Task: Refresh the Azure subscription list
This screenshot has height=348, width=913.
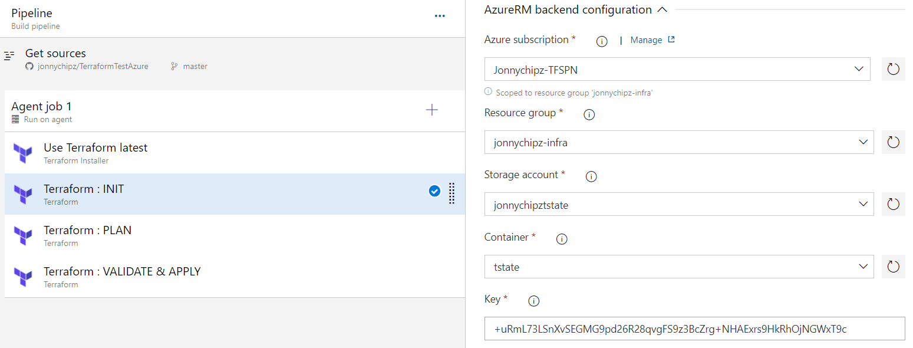Action: [893, 70]
